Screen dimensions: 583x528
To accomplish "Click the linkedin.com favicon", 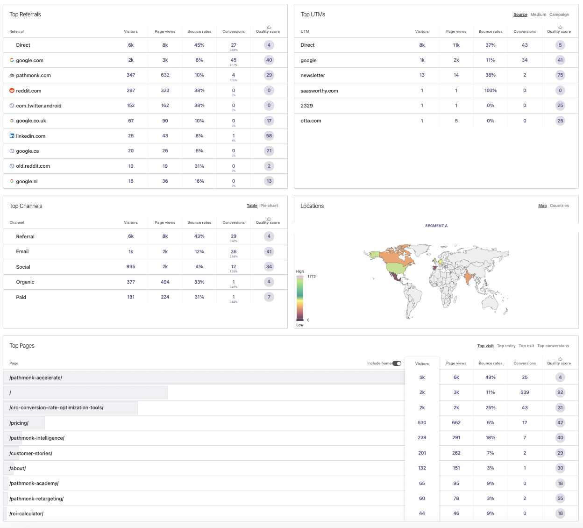I will click(x=11, y=136).
